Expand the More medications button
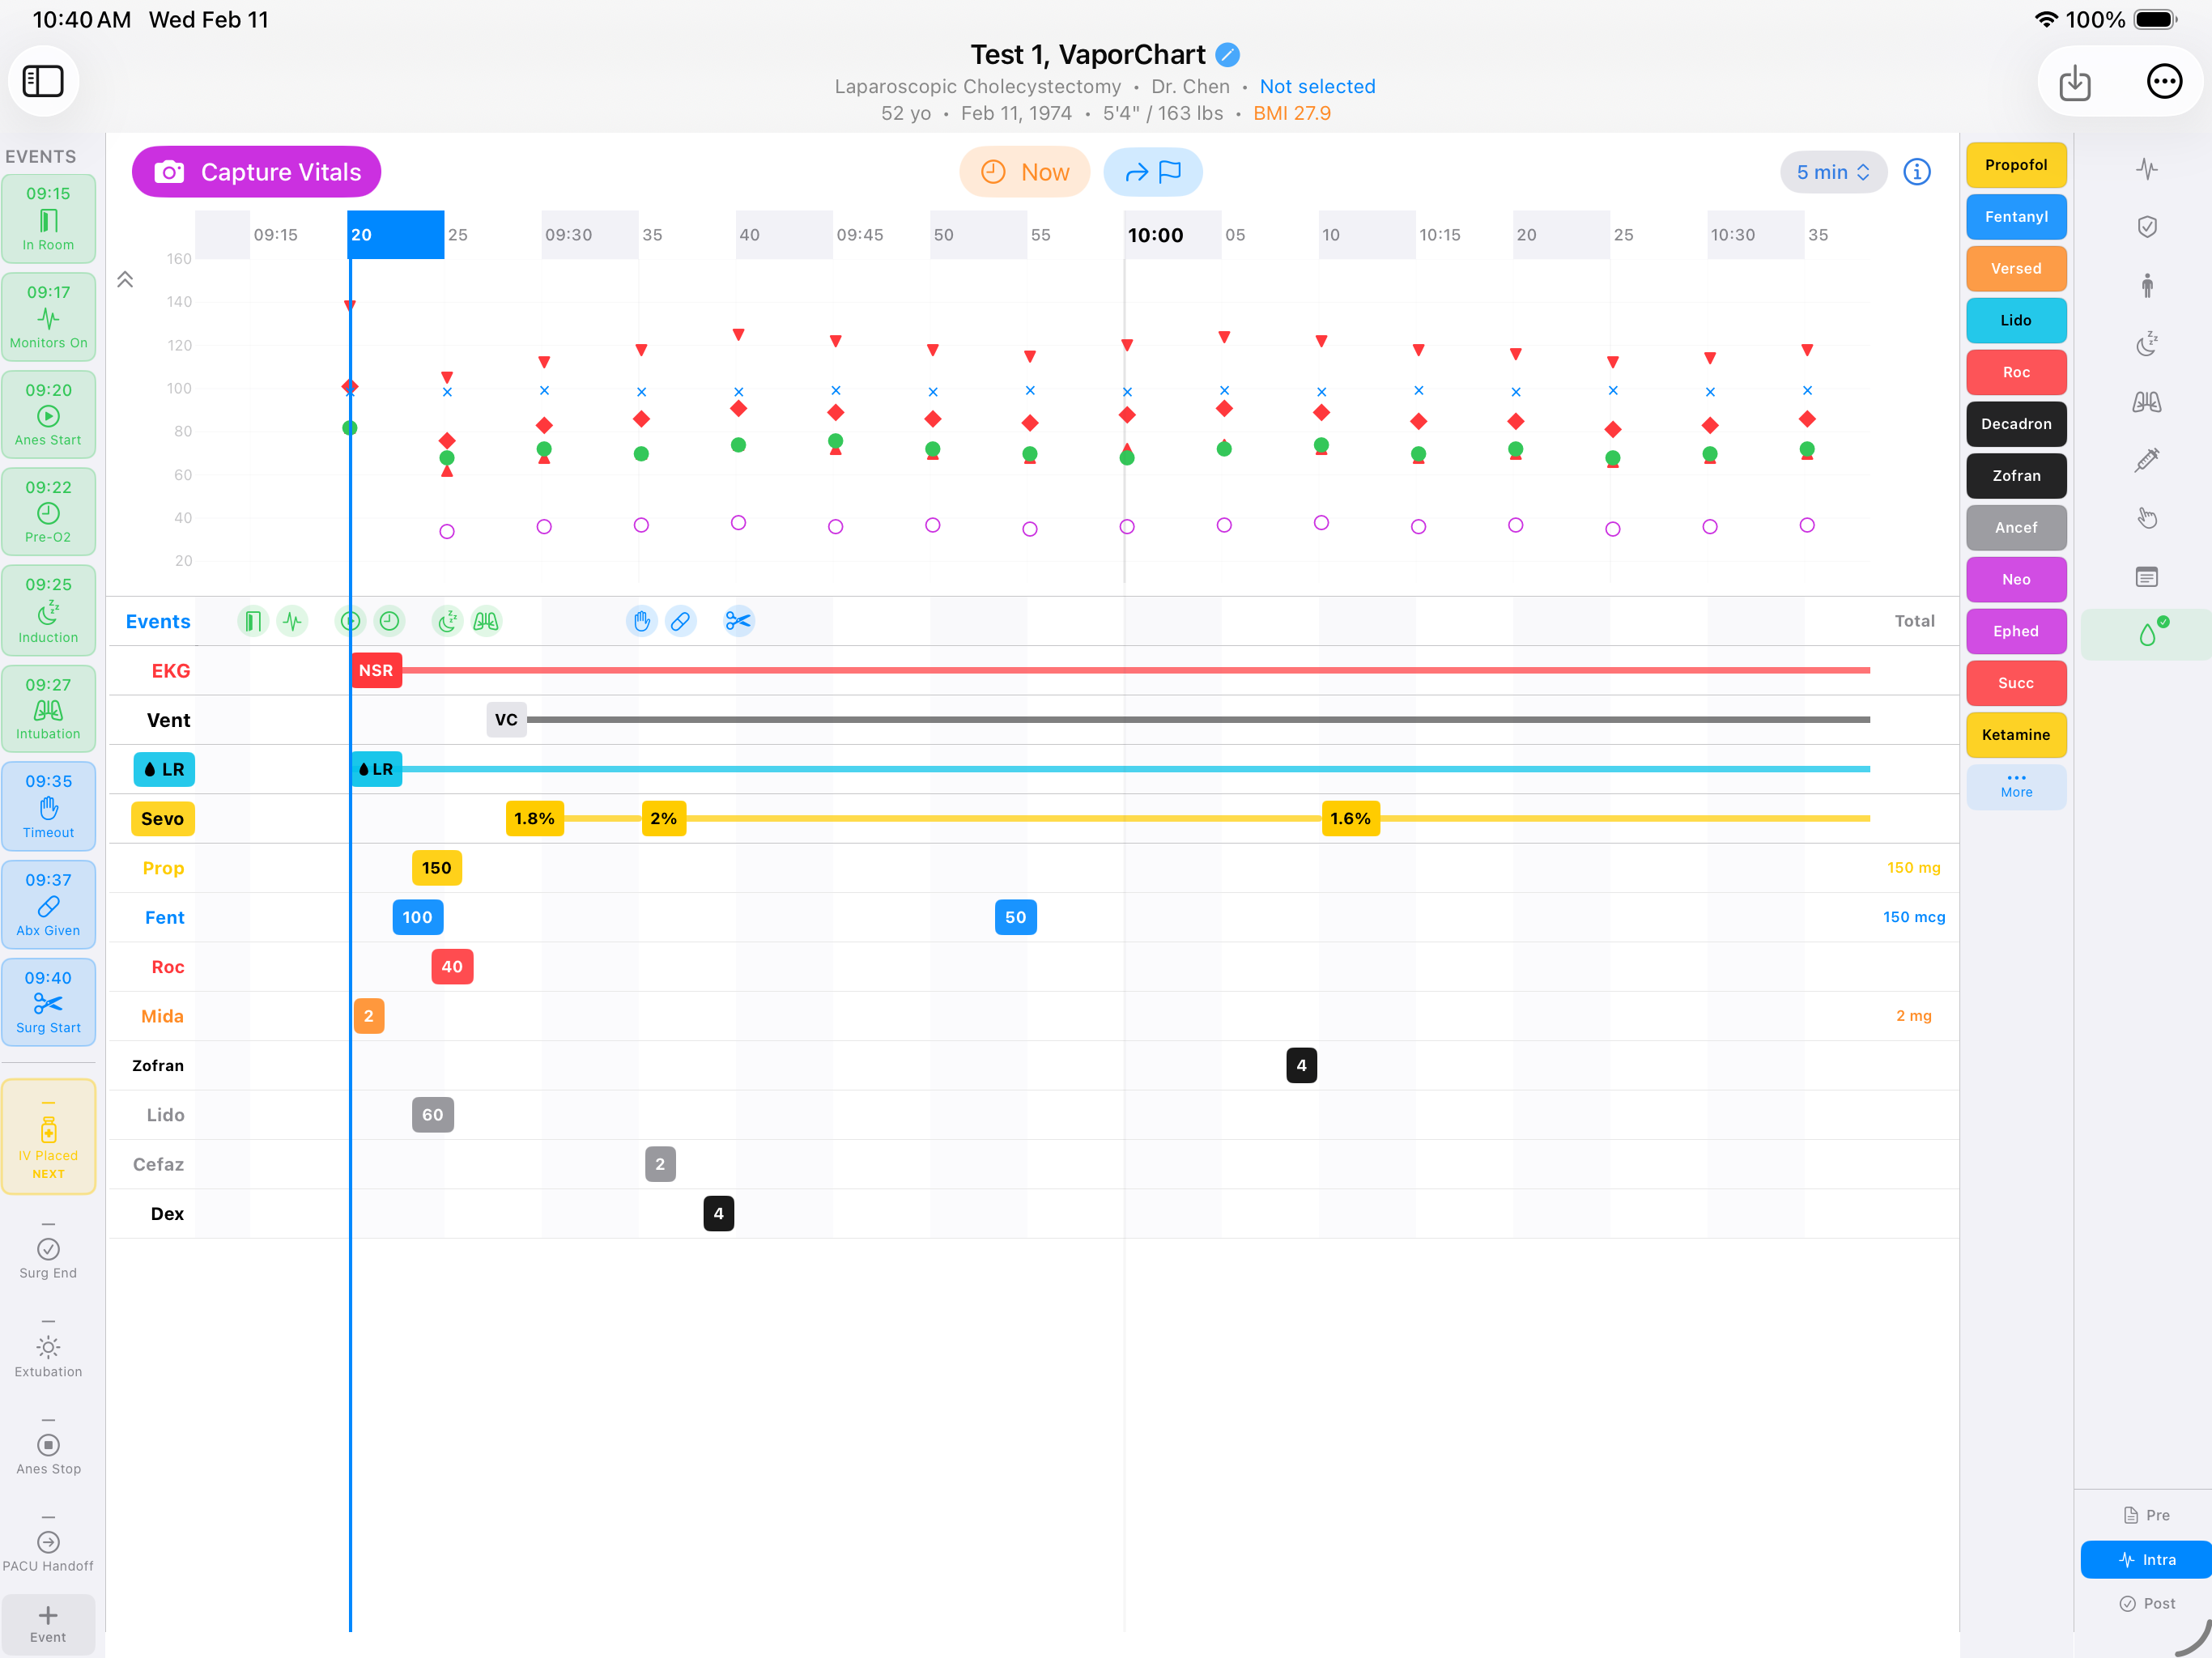Viewport: 2212px width, 1658px height. (x=2016, y=786)
